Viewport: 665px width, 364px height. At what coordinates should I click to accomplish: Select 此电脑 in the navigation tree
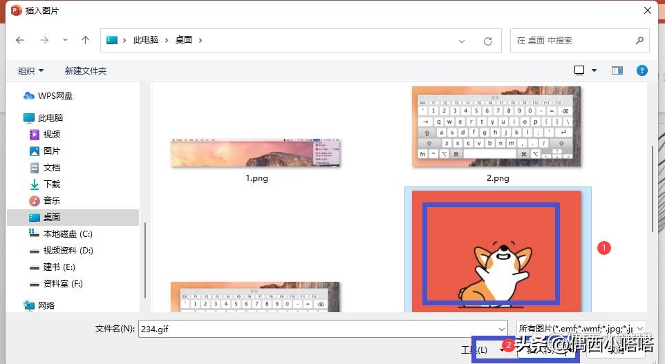tap(50, 118)
